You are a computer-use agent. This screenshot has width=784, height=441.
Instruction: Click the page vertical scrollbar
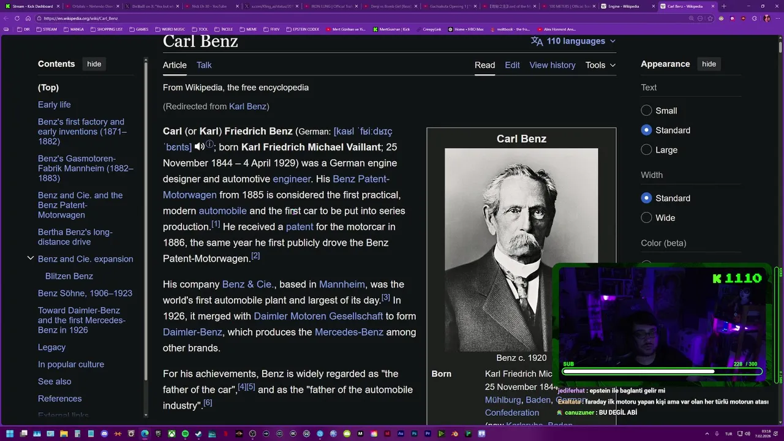pos(780,47)
